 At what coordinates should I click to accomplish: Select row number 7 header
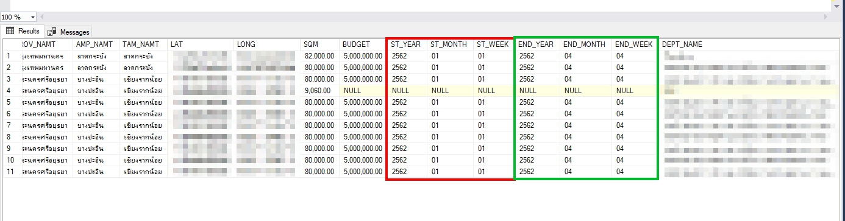click(12, 125)
